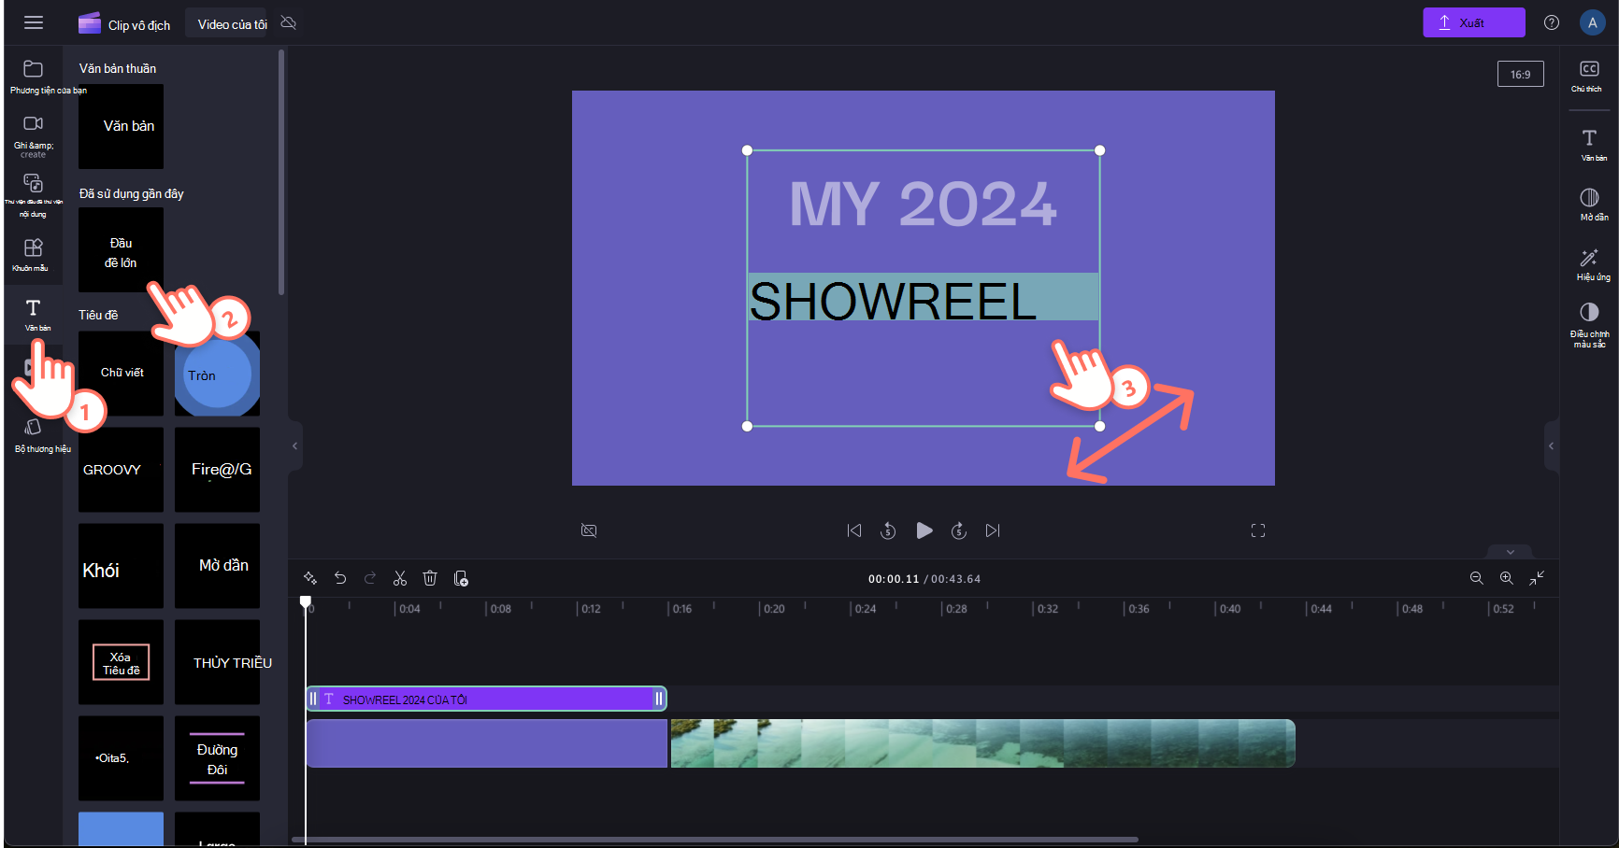Redo the last action
The width and height of the screenshot is (1619, 848).
(370, 578)
